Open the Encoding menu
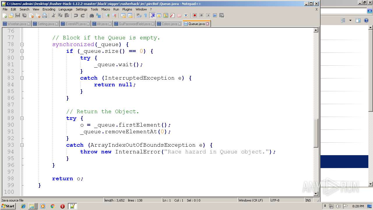The height and width of the screenshot is (210, 373). 49,9
